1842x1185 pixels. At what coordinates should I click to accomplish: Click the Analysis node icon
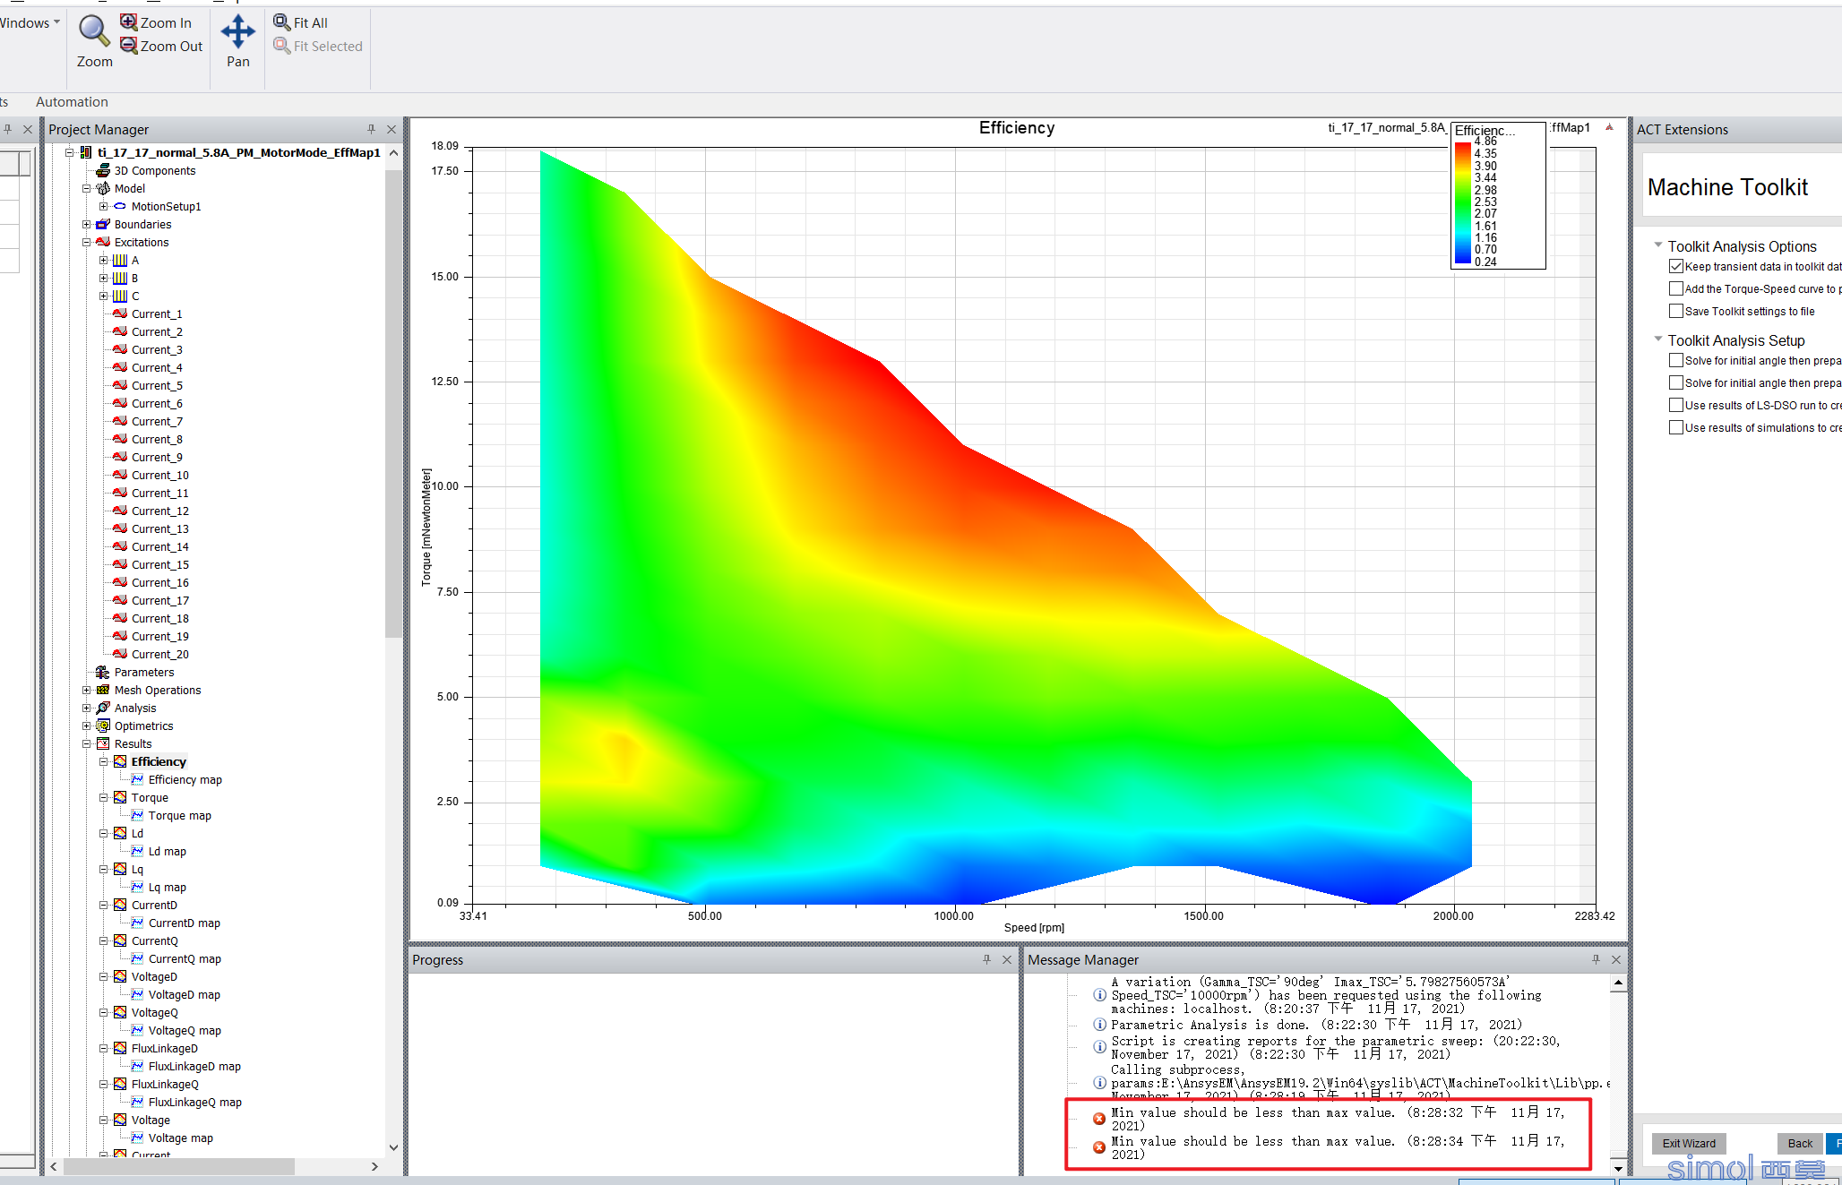click(x=103, y=708)
